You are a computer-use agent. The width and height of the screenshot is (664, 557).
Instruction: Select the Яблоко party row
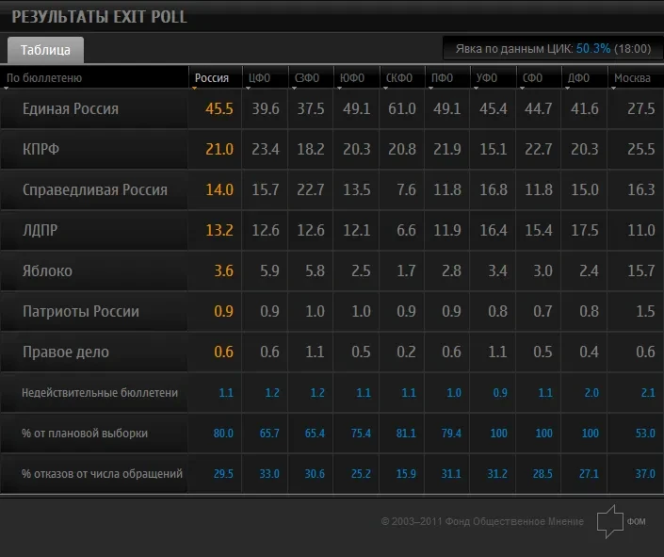tap(332, 270)
